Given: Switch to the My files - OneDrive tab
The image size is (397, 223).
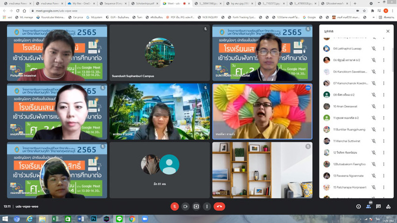Looking at the screenshot, I should (x=79, y=3).
